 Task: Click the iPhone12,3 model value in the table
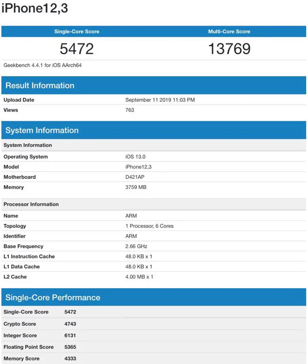[x=138, y=167]
